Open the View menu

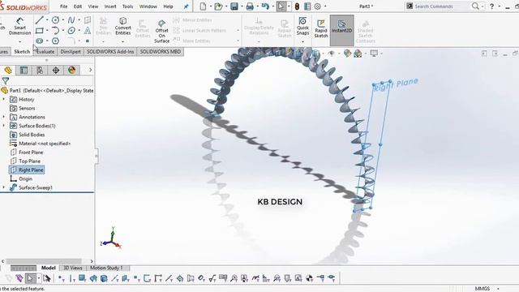93,6
